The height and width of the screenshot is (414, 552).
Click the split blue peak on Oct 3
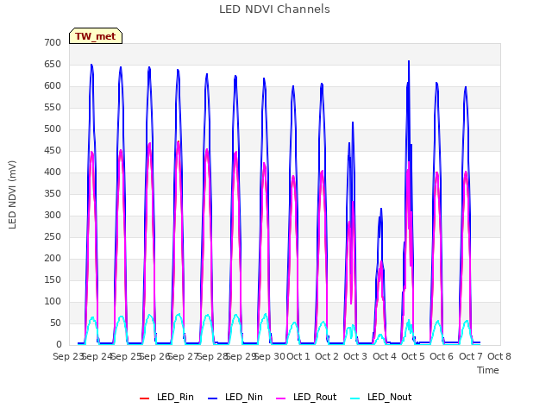click(x=353, y=122)
